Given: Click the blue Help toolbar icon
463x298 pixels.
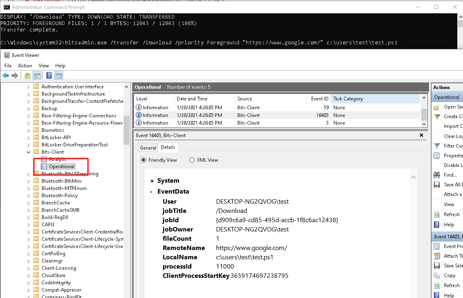Looking at the screenshot, I should click(49, 75).
